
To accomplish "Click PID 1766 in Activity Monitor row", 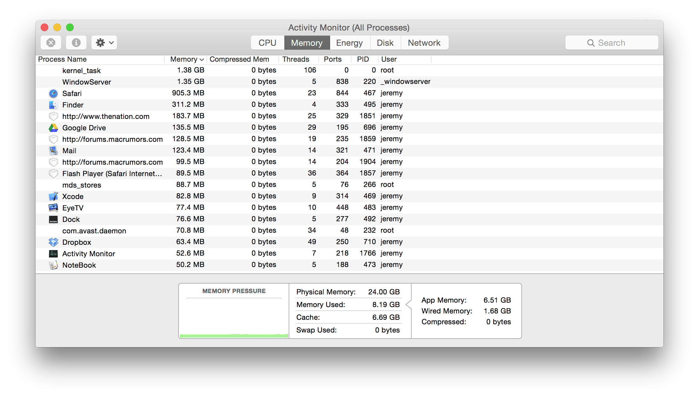I will (x=368, y=253).
